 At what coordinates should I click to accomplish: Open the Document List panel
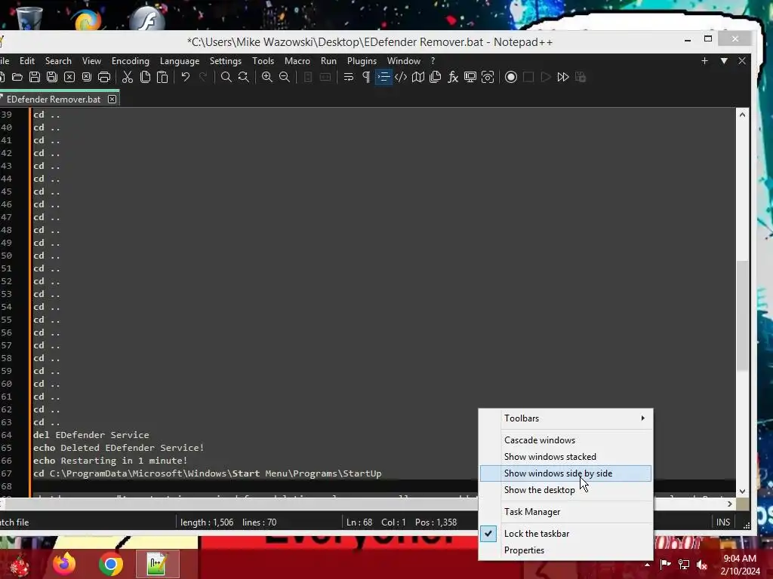point(436,78)
